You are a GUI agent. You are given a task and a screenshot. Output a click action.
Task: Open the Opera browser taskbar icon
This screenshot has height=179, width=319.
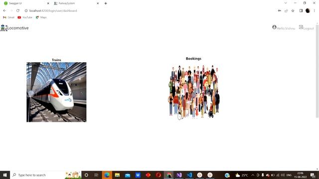coord(159,175)
